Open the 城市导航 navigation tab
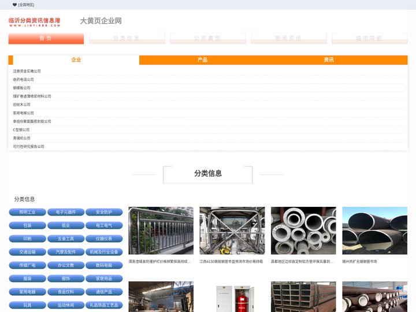This screenshot has width=416, height=312. point(370,39)
